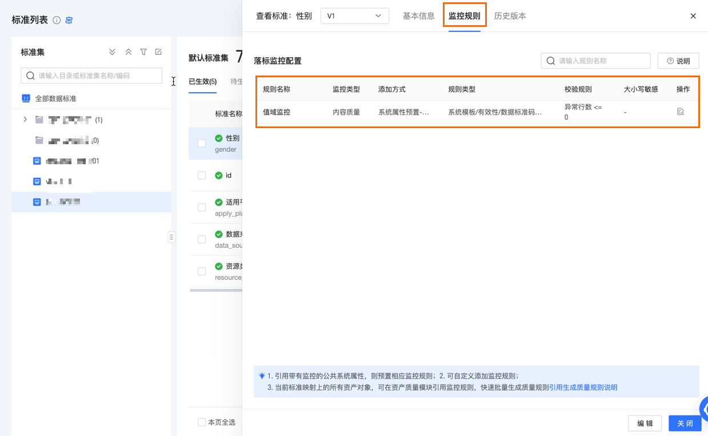Screen dimensions: 708x436
Task: Tick the checkbox for id row
Action: 202,176
